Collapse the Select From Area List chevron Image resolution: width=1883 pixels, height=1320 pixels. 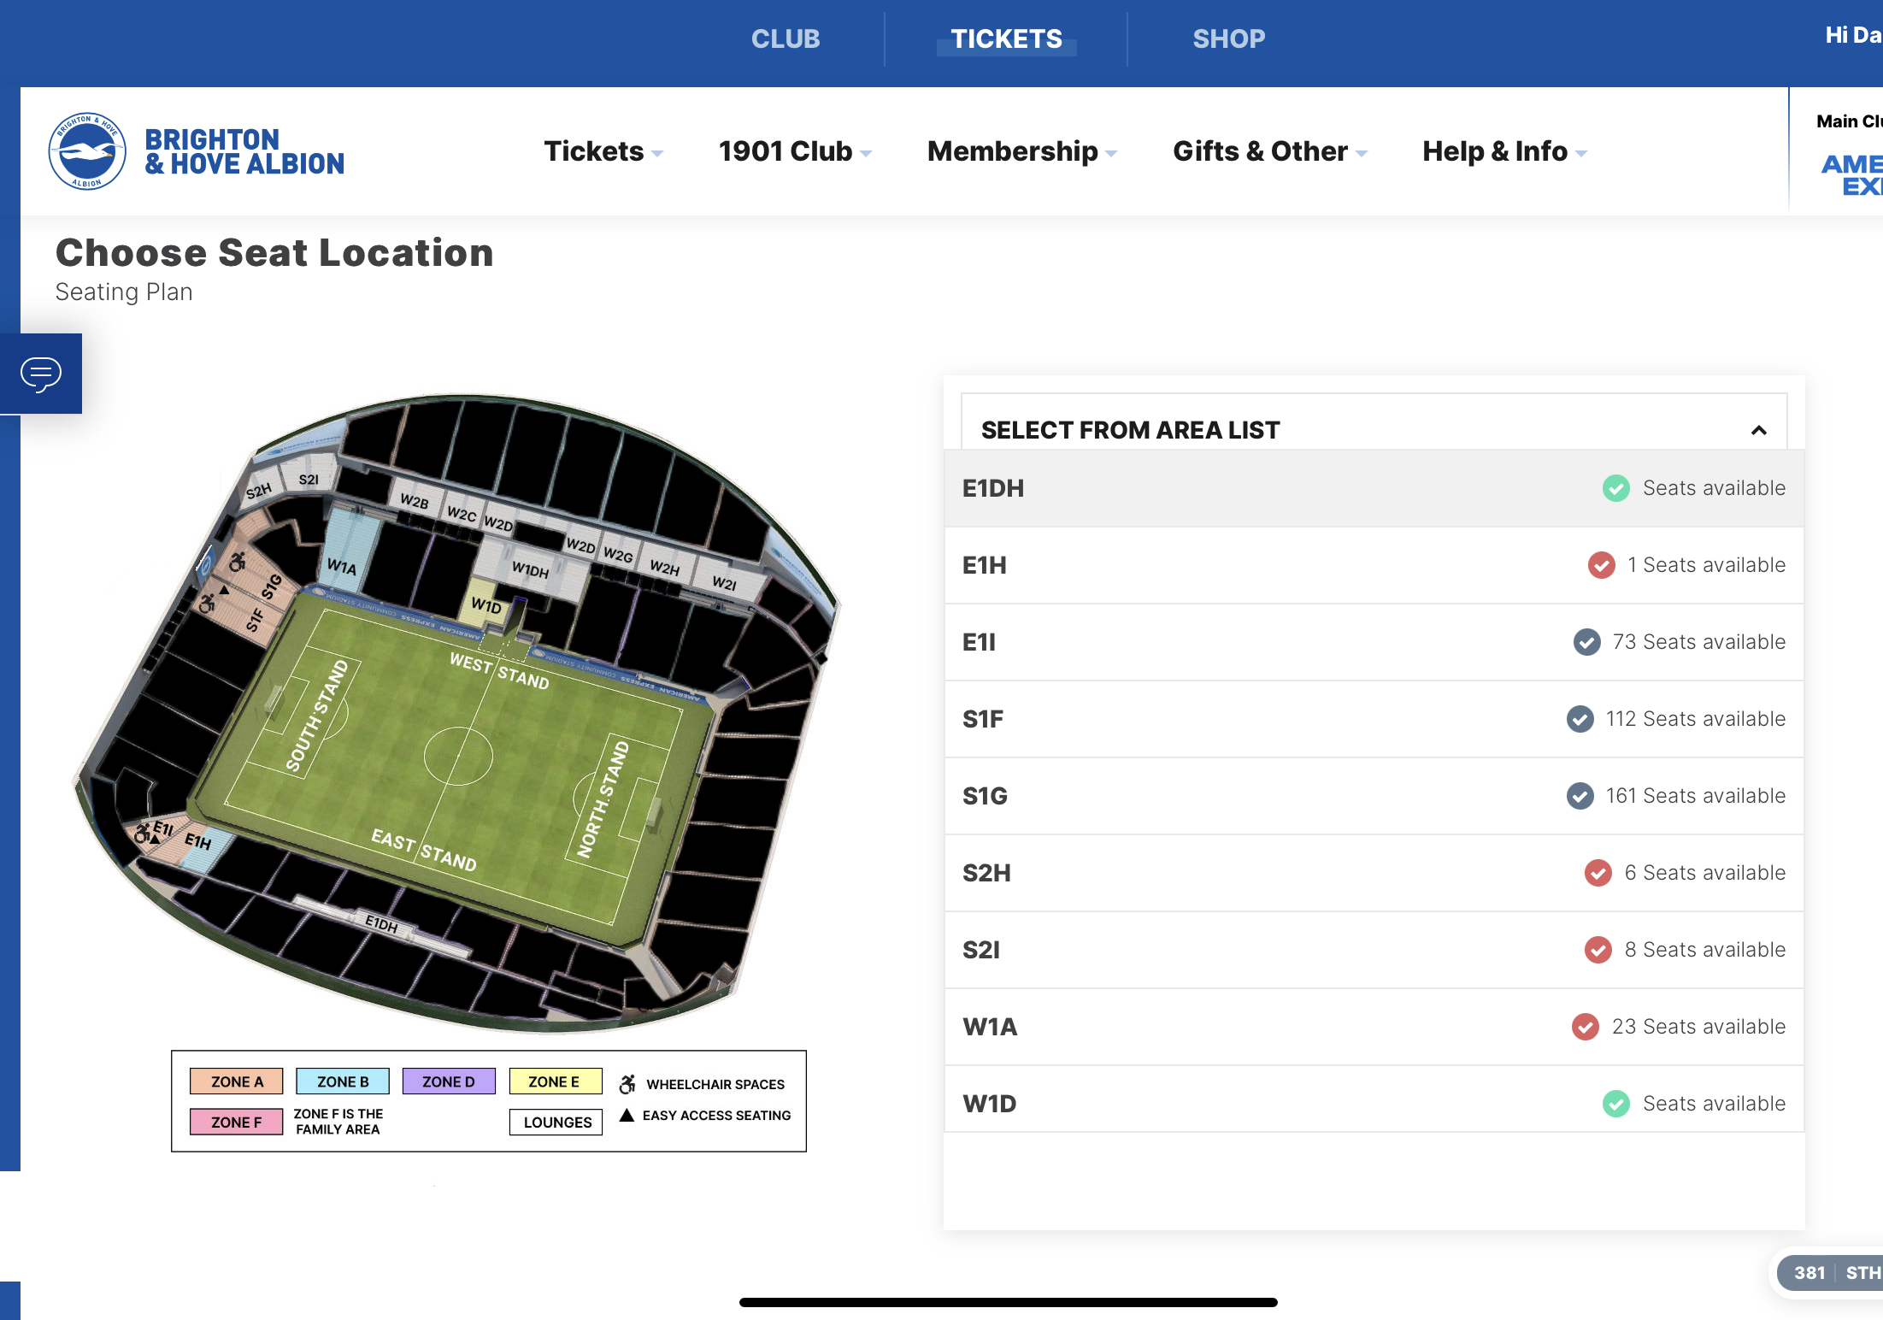tap(1758, 430)
